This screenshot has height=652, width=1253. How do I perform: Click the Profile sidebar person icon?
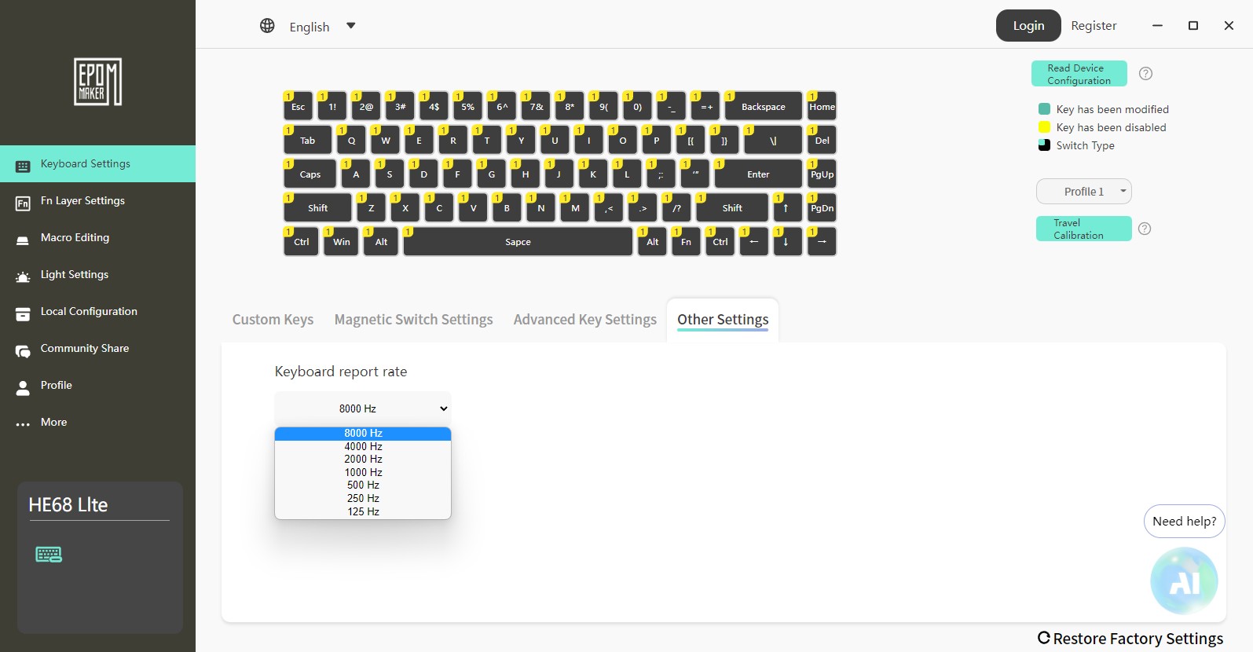tap(23, 386)
